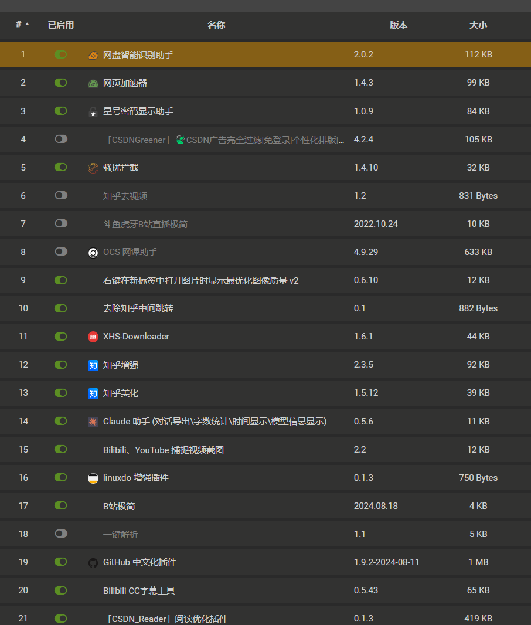Click the OCS 网课助手 icon

93,252
